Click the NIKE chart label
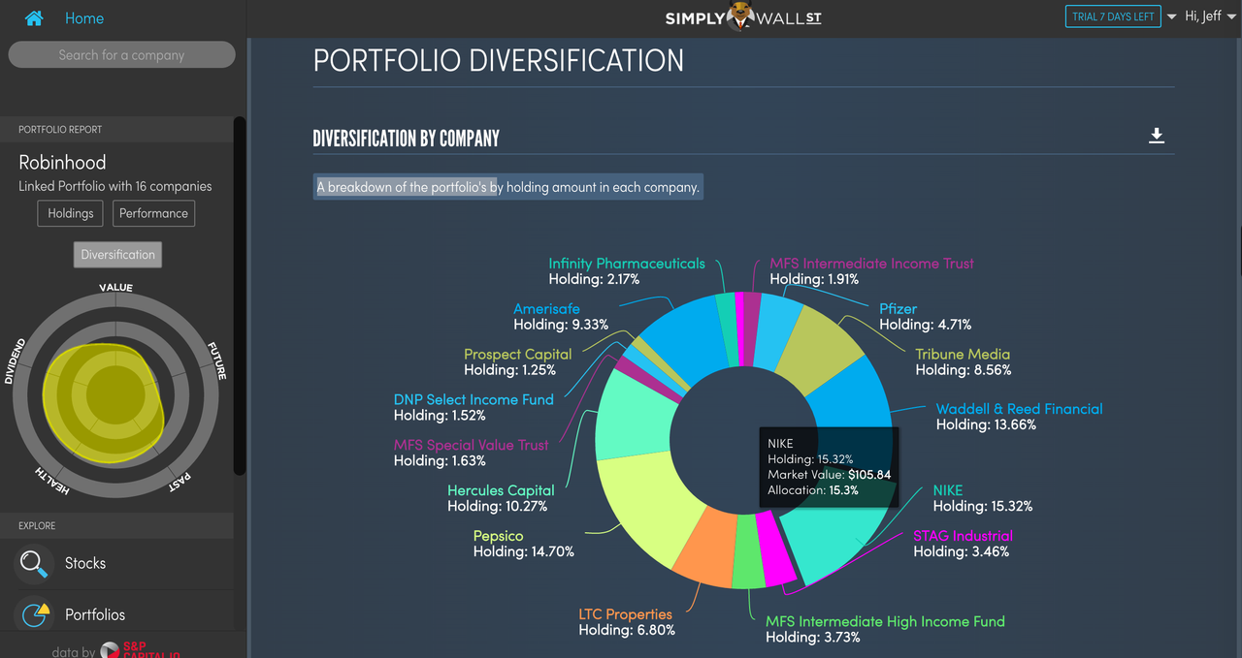 [x=948, y=490]
